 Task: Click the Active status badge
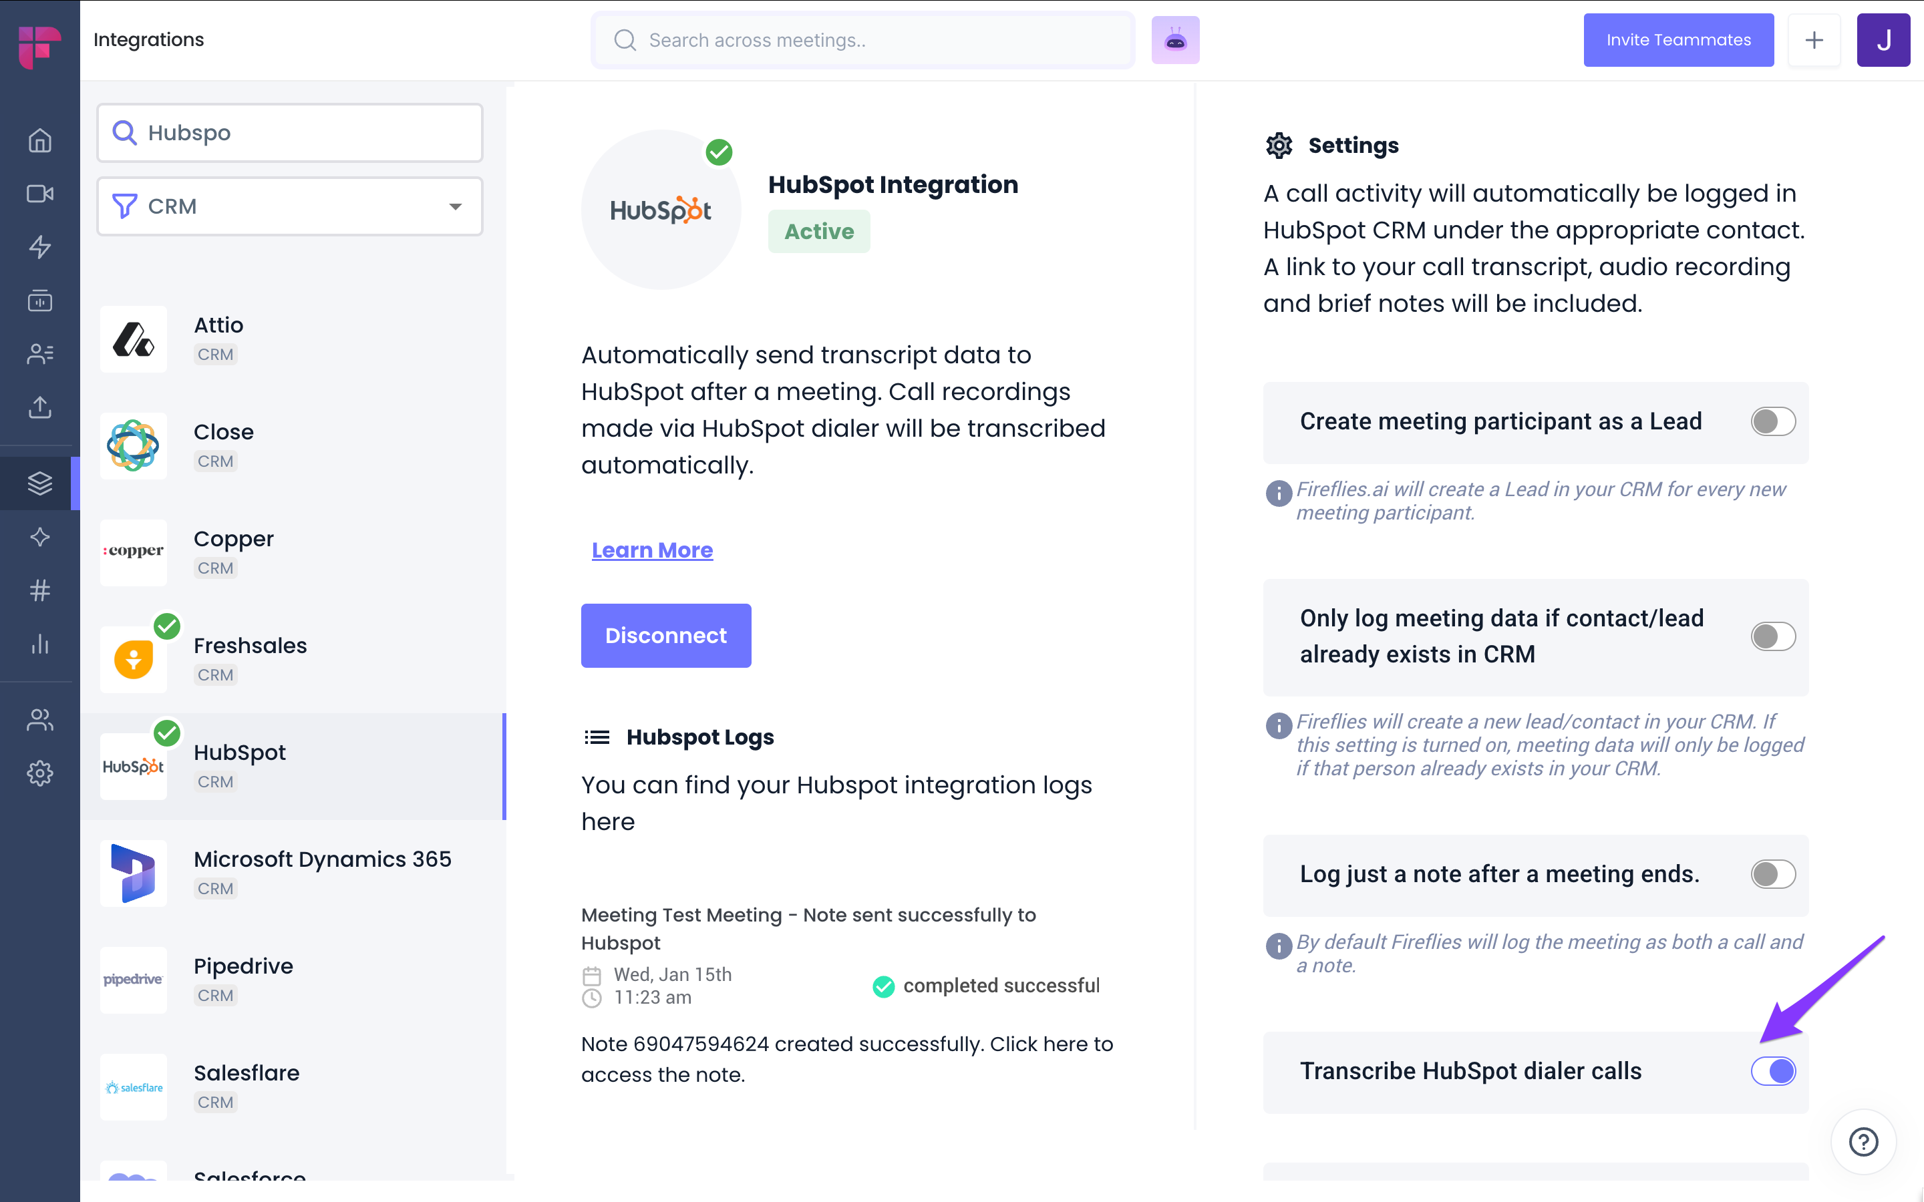pyautogui.click(x=819, y=231)
